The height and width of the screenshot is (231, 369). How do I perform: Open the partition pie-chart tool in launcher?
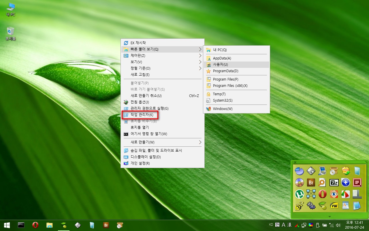(299, 171)
